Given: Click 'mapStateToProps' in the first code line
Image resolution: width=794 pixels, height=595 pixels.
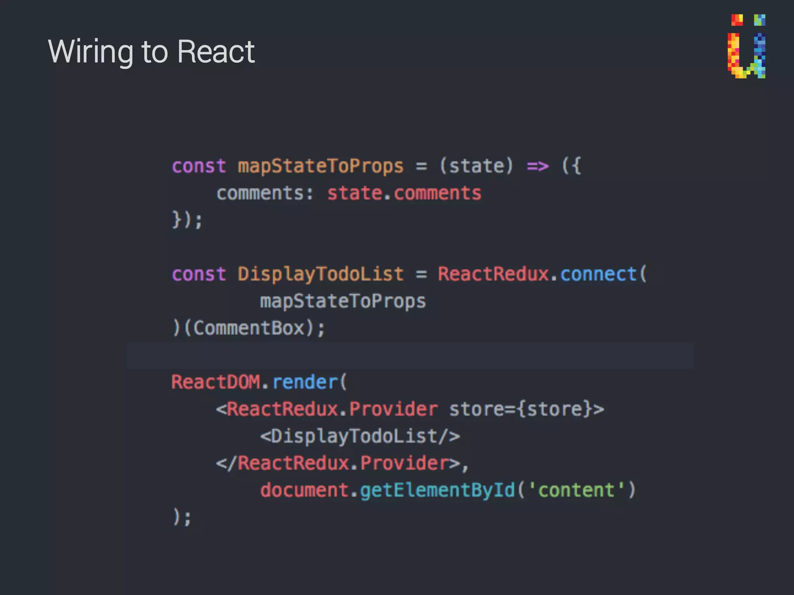Looking at the screenshot, I should point(321,166).
